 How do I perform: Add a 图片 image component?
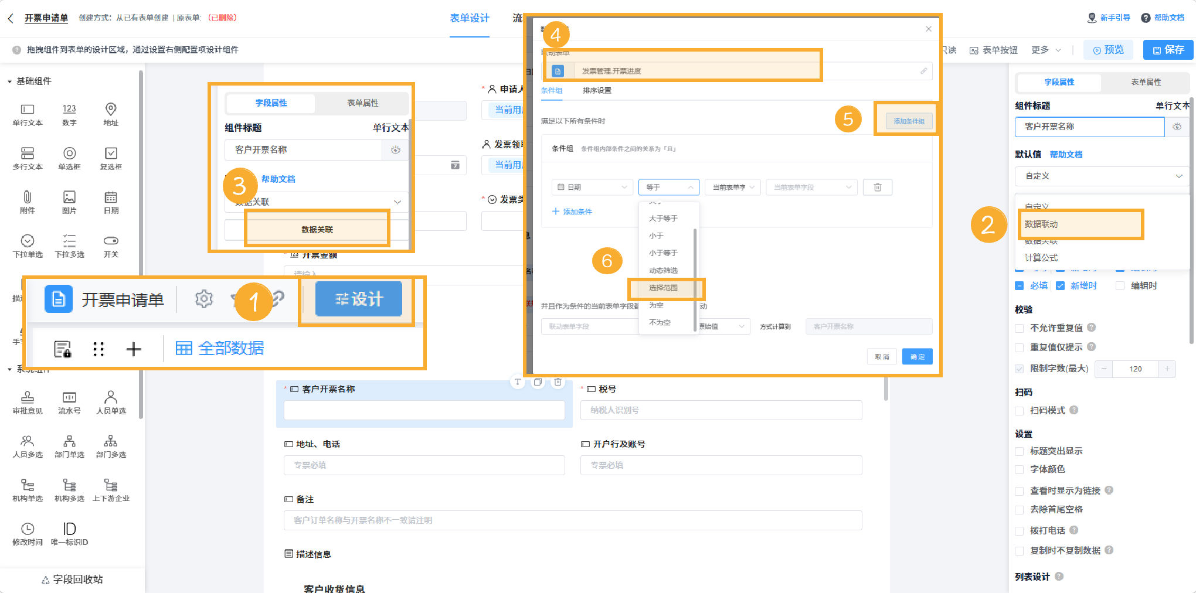pyautogui.click(x=69, y=202)
